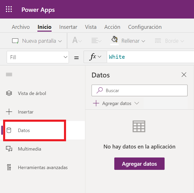Switch to the Inicio tab

(x=44, y=27)
